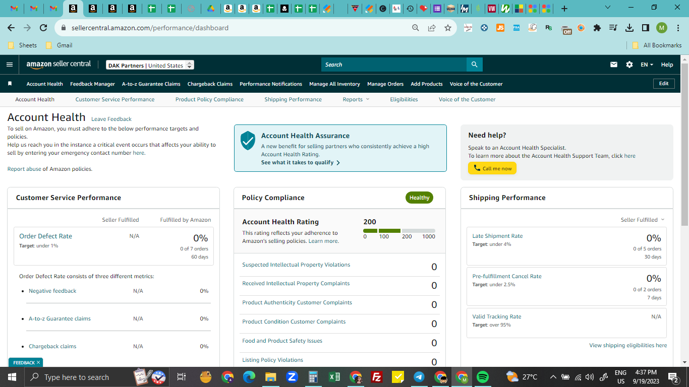
Task: Expand See what it takes to qualify
Action: click(x=301, y=163)
